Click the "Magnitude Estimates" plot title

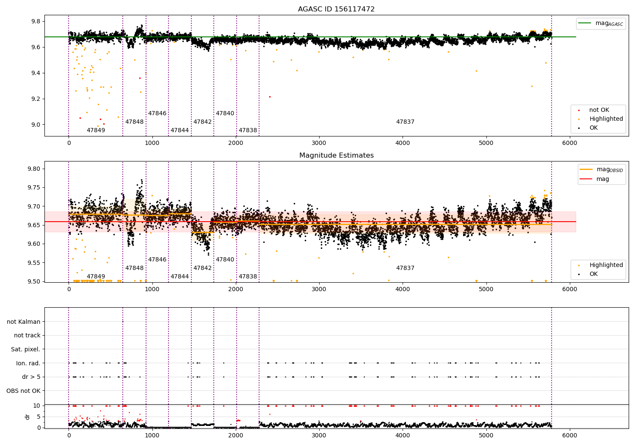click(x=336, y=156)
